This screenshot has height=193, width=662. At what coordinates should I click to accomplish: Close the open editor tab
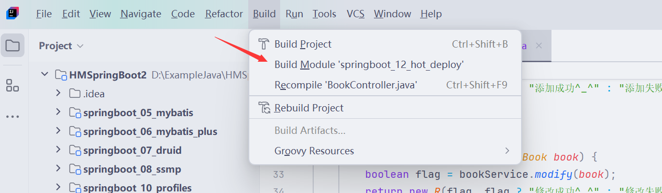(539, 46)
